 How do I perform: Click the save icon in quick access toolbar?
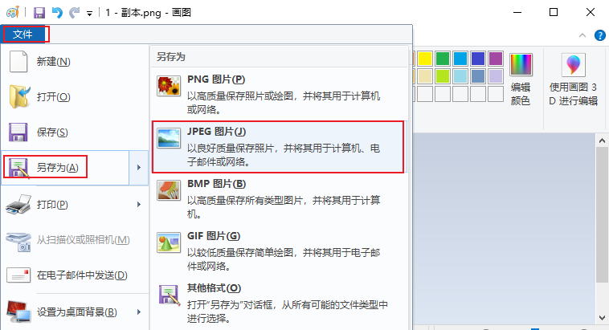(39, 13)
